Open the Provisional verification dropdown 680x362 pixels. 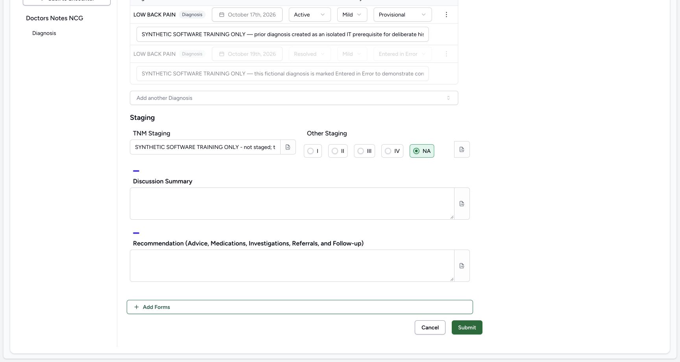(403, 15)
